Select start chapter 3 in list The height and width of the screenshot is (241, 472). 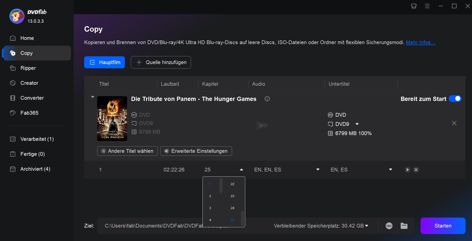(210, 208)
